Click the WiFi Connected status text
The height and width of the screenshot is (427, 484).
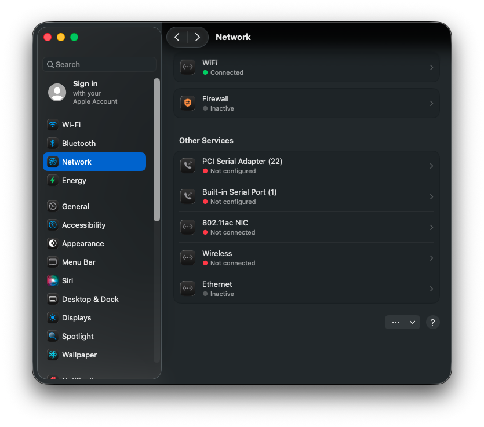(x=227, y=72)
